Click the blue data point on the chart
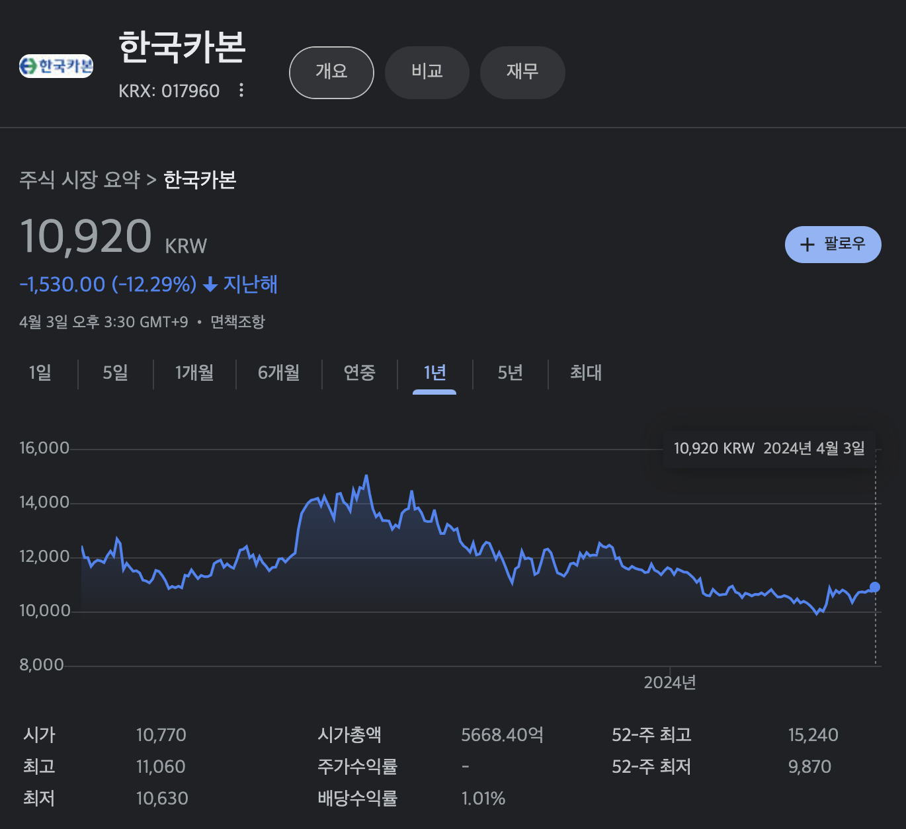This screenshot has height=829, width=906. (x=875, y=587)
